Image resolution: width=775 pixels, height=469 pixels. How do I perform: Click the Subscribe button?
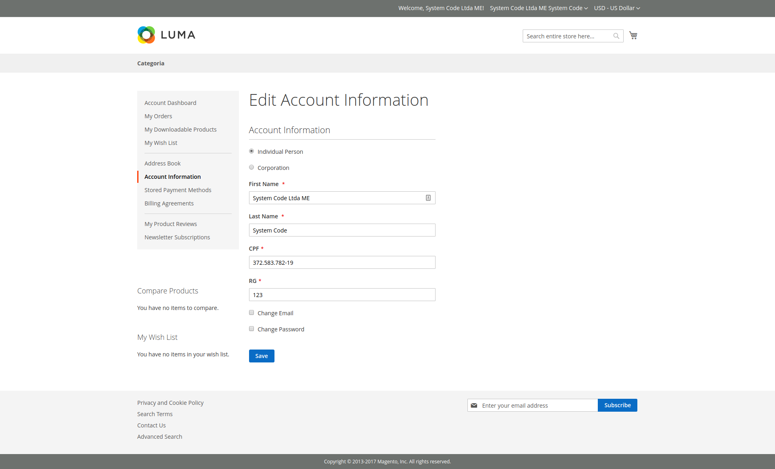coord(617,405)
